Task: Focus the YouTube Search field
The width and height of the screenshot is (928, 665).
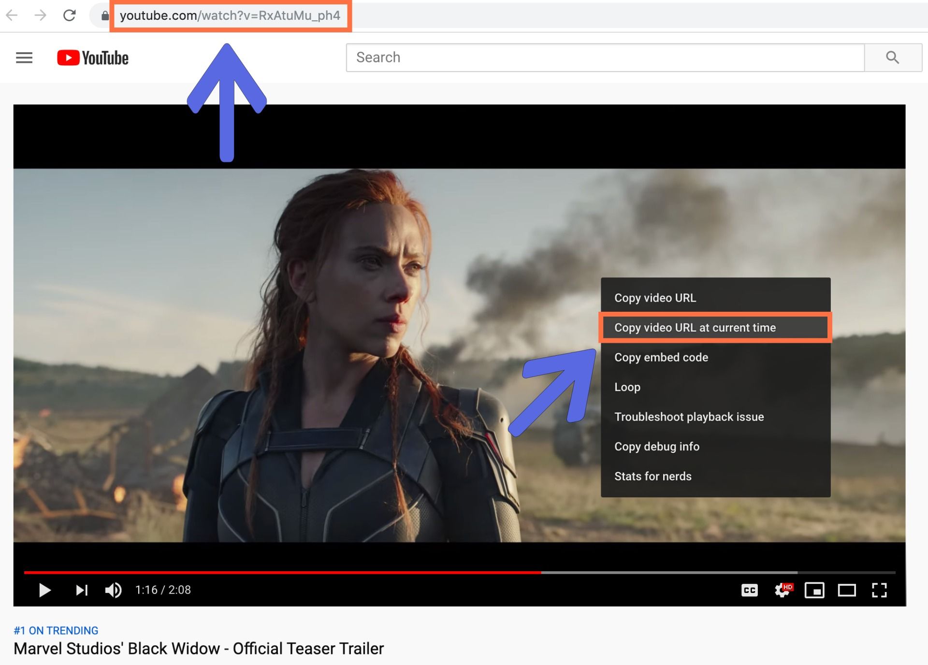Action: point(604,58)
